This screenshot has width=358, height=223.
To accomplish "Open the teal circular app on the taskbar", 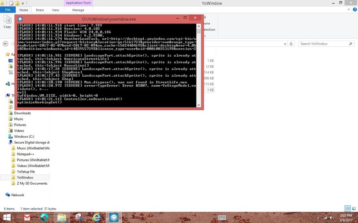I will 44,218.
